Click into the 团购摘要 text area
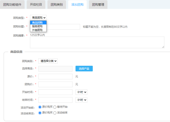Screen dimensions: 170x122 [97, 42]
